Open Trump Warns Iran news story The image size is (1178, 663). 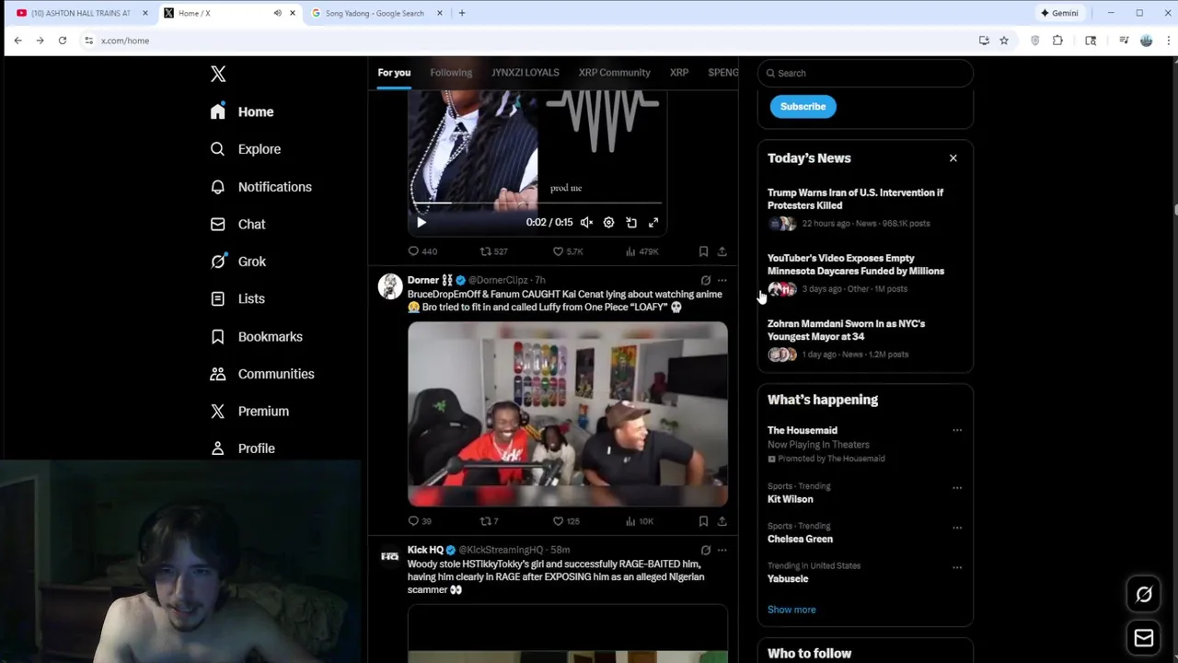click(x=864, y=207)
